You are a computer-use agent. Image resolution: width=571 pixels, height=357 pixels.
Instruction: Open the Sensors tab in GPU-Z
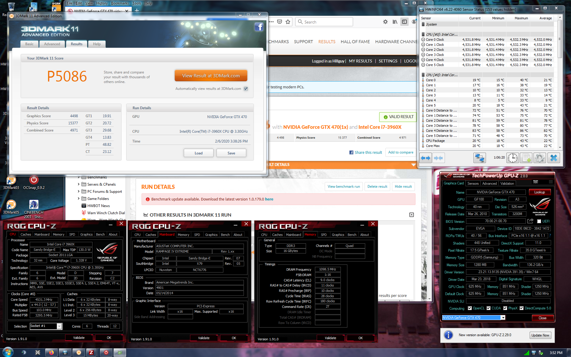point(473,184)
